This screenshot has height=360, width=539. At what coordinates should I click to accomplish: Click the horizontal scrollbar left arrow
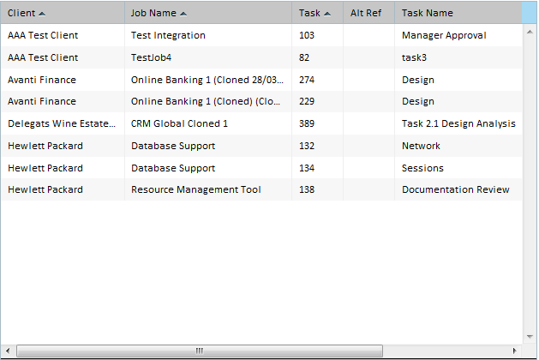click(8, 351)
